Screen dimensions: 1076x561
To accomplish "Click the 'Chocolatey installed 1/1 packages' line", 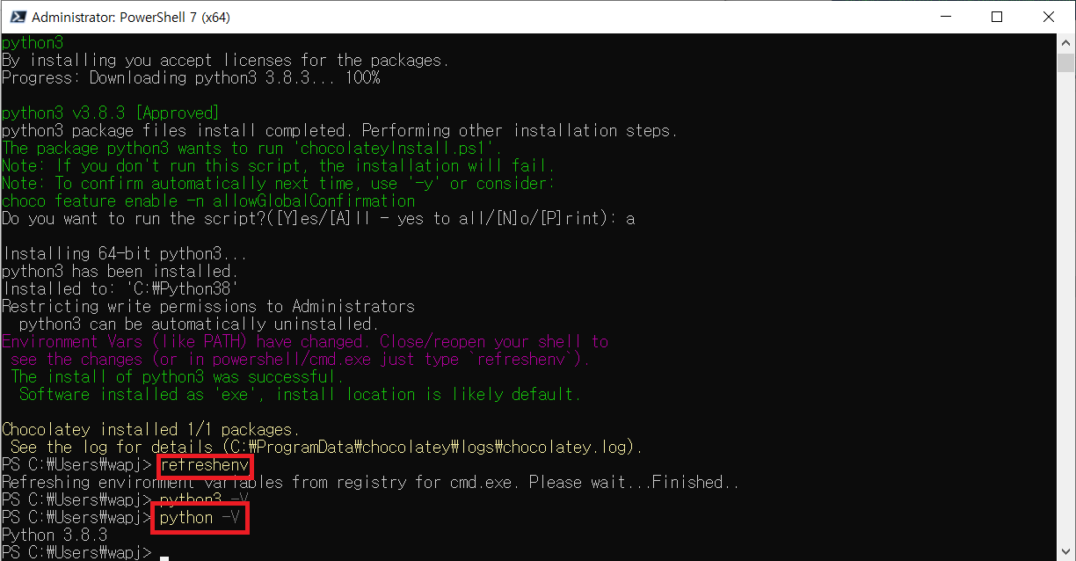I will coord(150,430).
